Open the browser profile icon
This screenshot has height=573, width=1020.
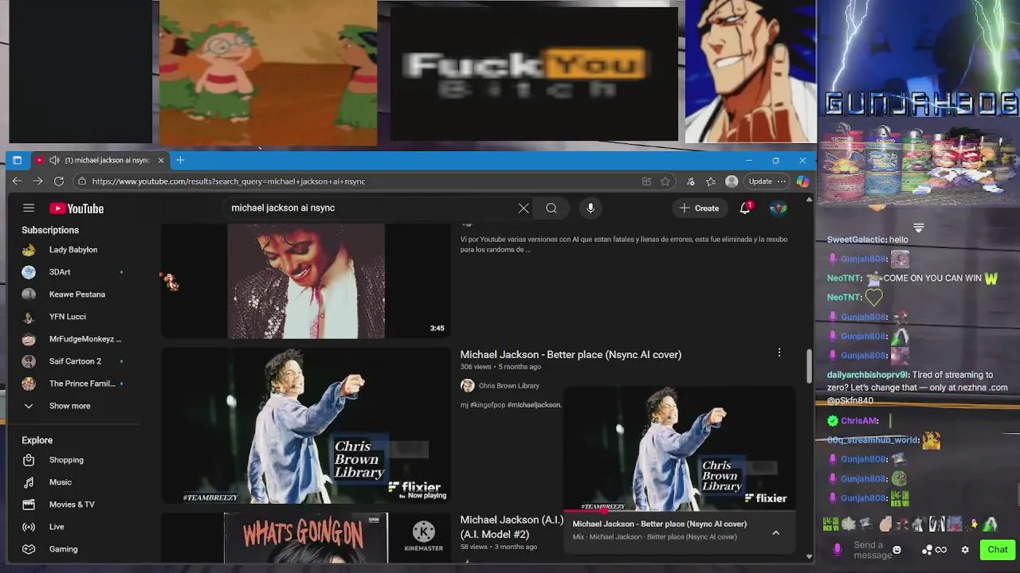point(732,181)
